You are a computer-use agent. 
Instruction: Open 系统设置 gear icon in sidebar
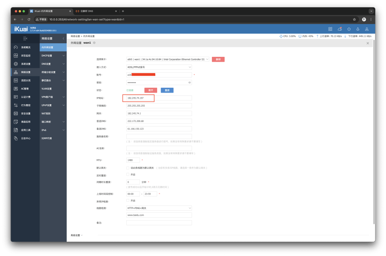tap(16, 64)
